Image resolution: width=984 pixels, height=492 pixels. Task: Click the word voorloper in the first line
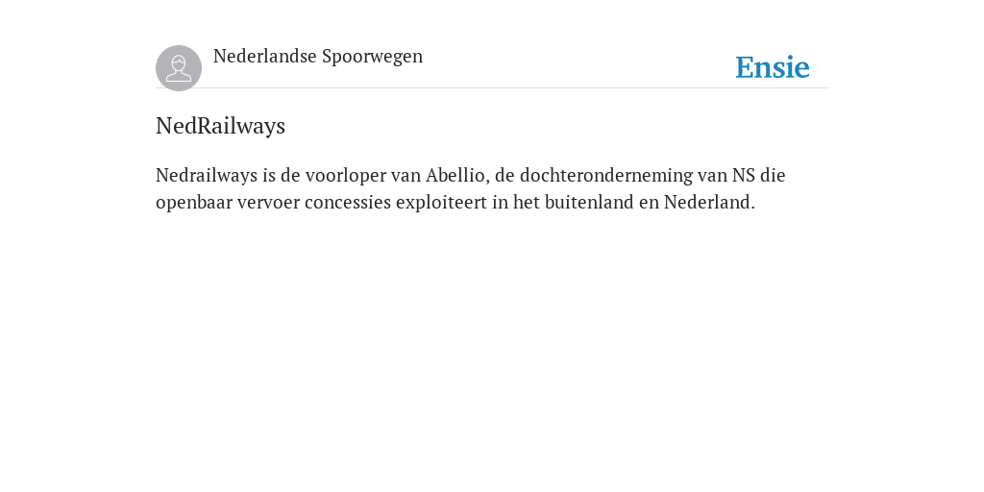(x=346, y=176)
